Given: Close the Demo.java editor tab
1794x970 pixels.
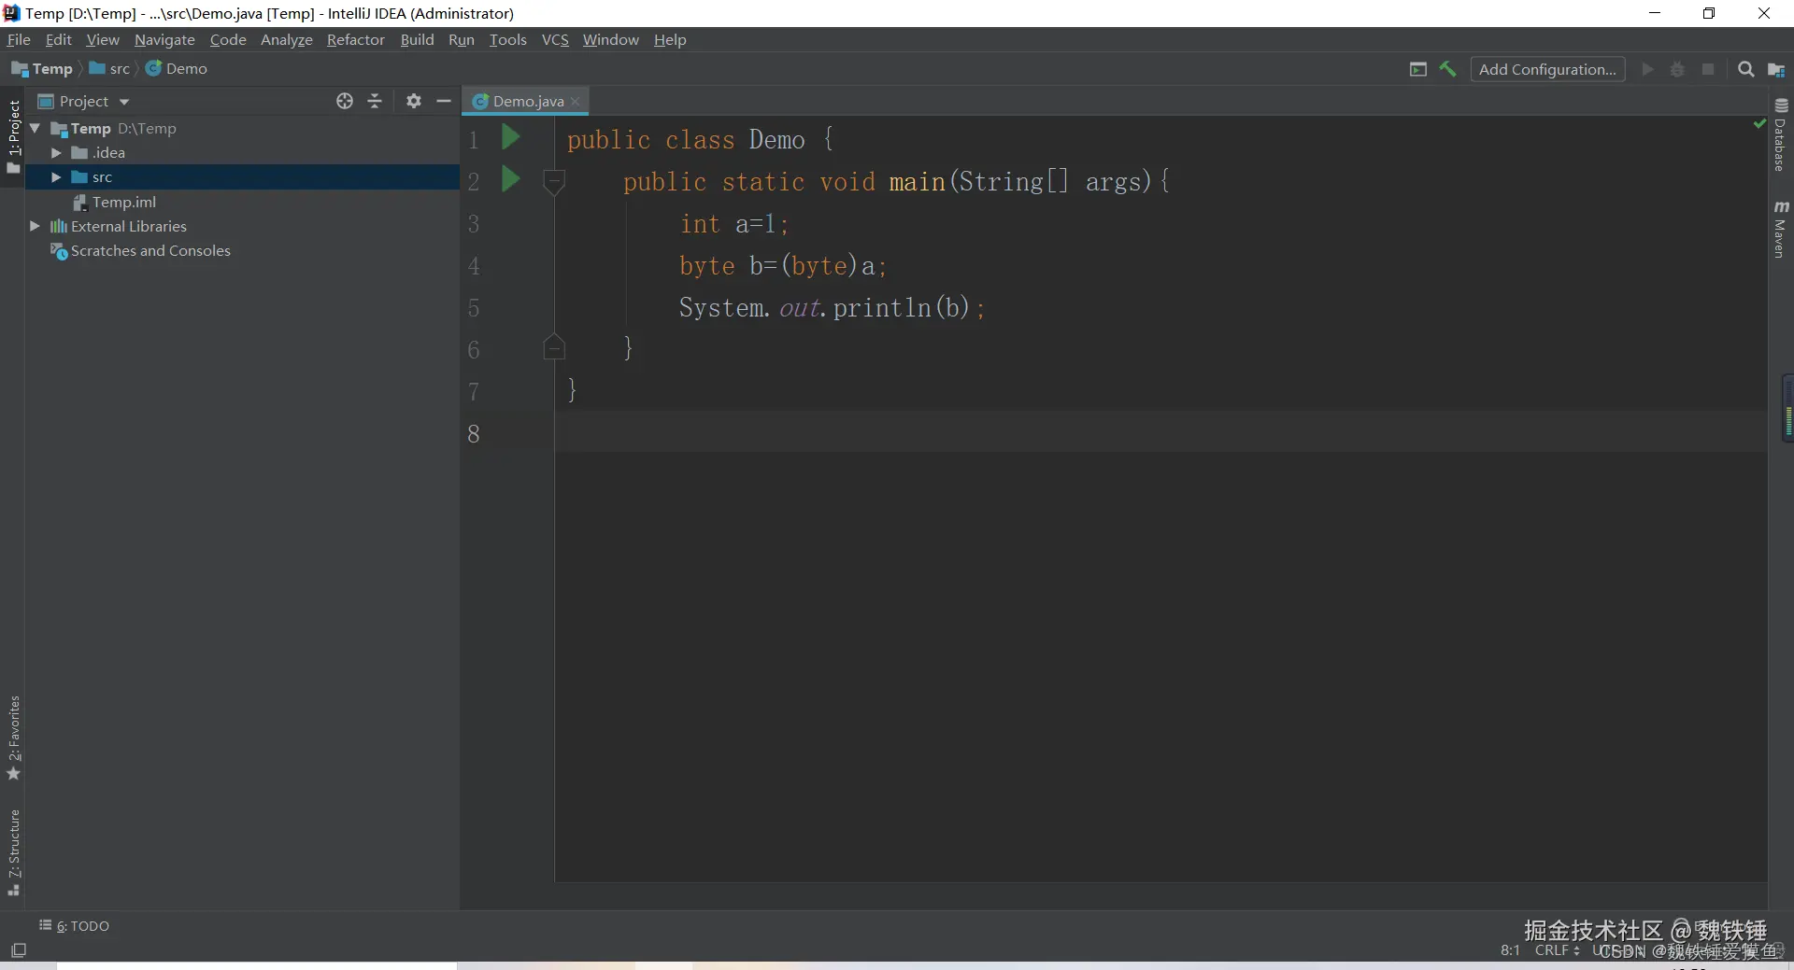Looking at the screenshot, I should pos(576,101).
